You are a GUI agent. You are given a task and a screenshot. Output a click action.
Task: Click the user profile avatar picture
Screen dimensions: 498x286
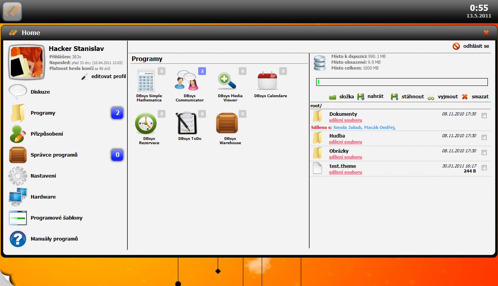click(x=26, y=61)
